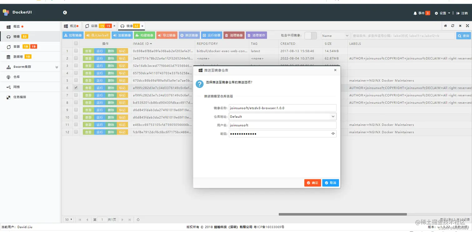Go to next page of the grid
Viewport: 472px width, 232px height.
click(x=122, y=220)
